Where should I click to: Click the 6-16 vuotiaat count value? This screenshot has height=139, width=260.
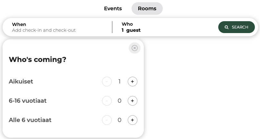pyautogui.click(x=119, y=101)
